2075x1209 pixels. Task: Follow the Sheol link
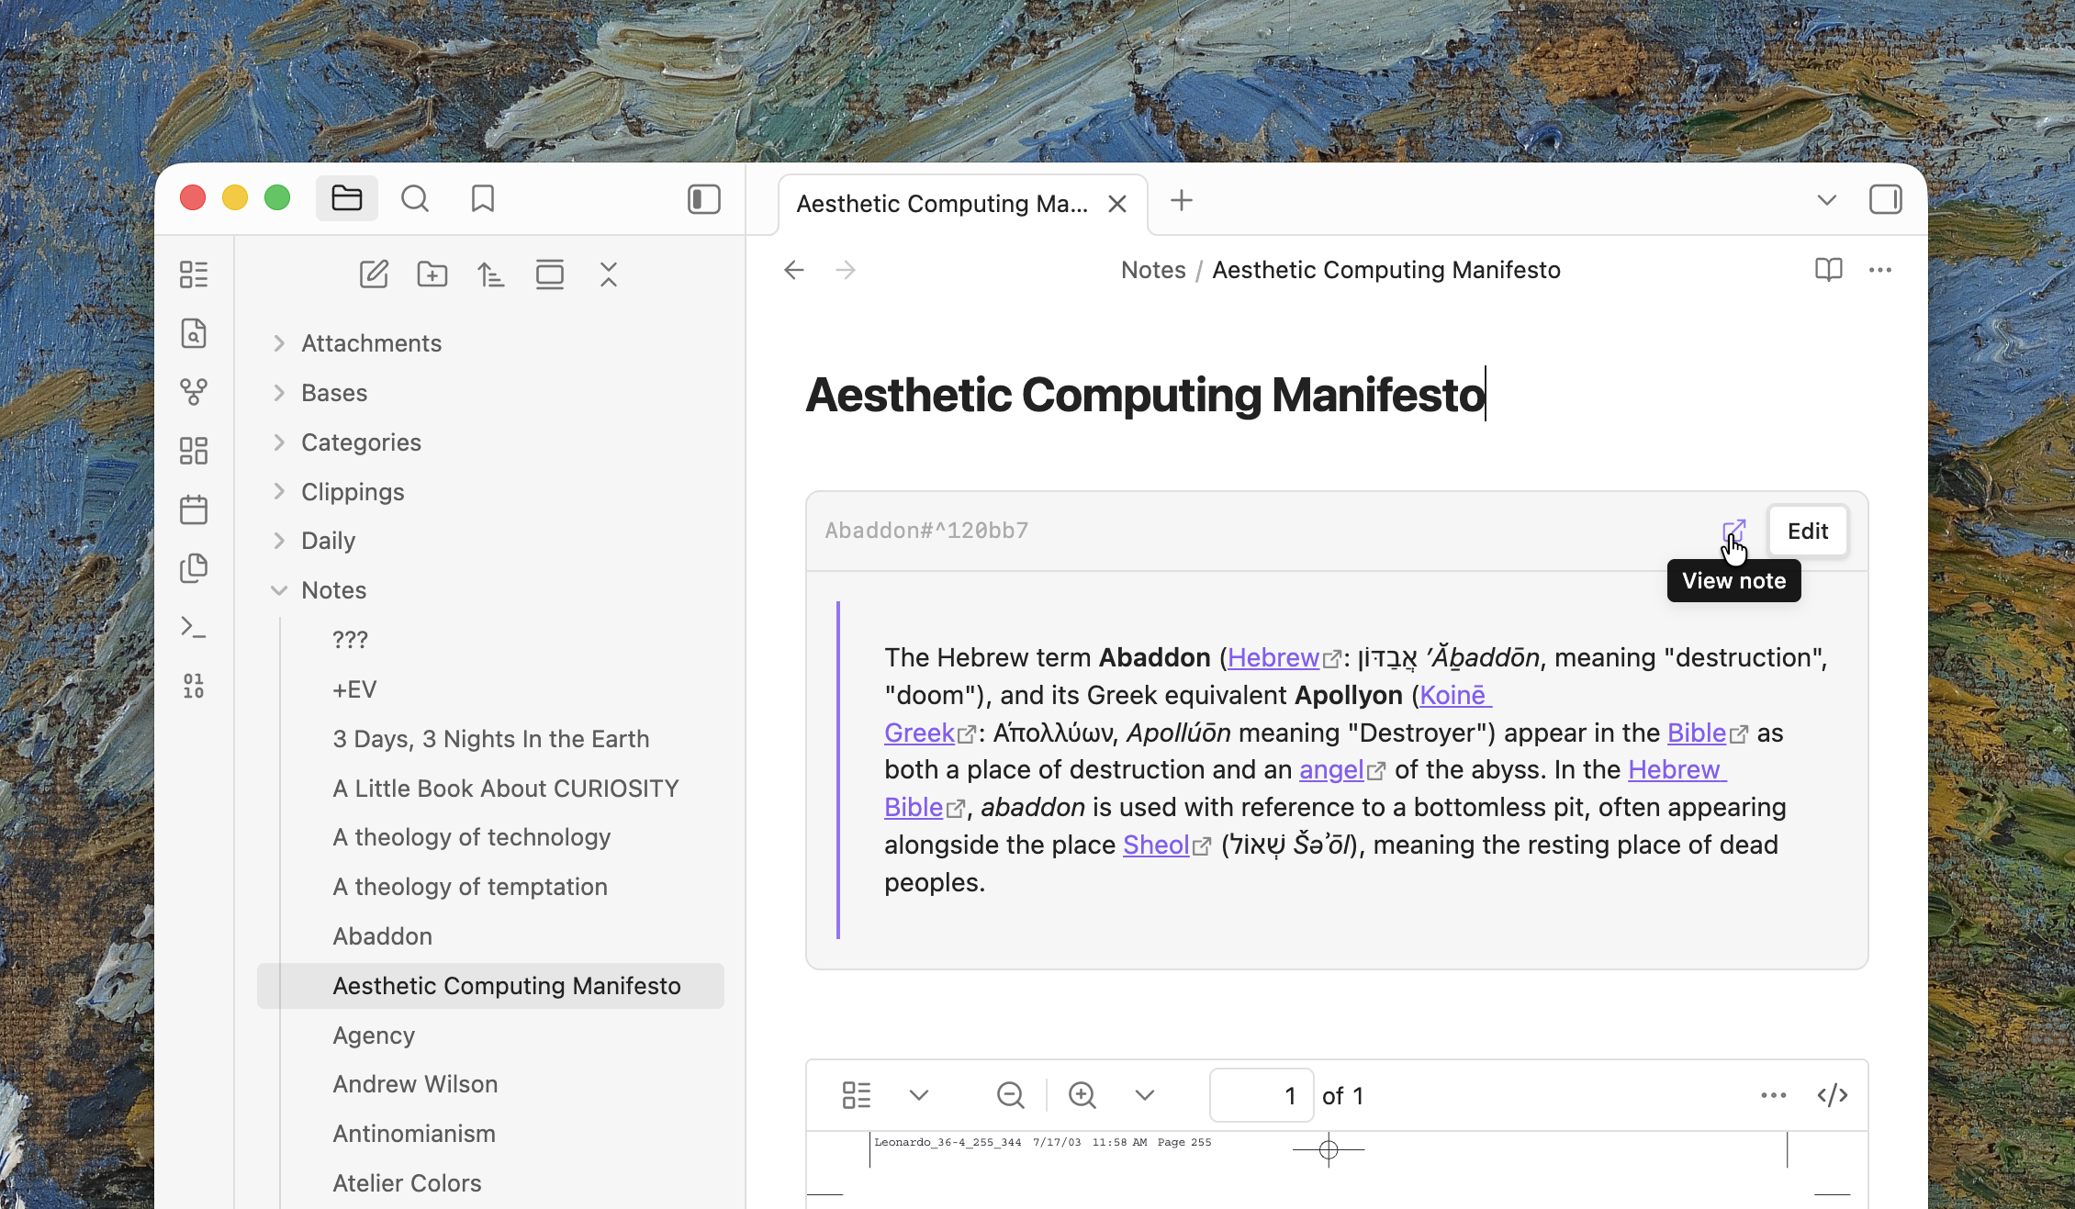coord(1155,845)
